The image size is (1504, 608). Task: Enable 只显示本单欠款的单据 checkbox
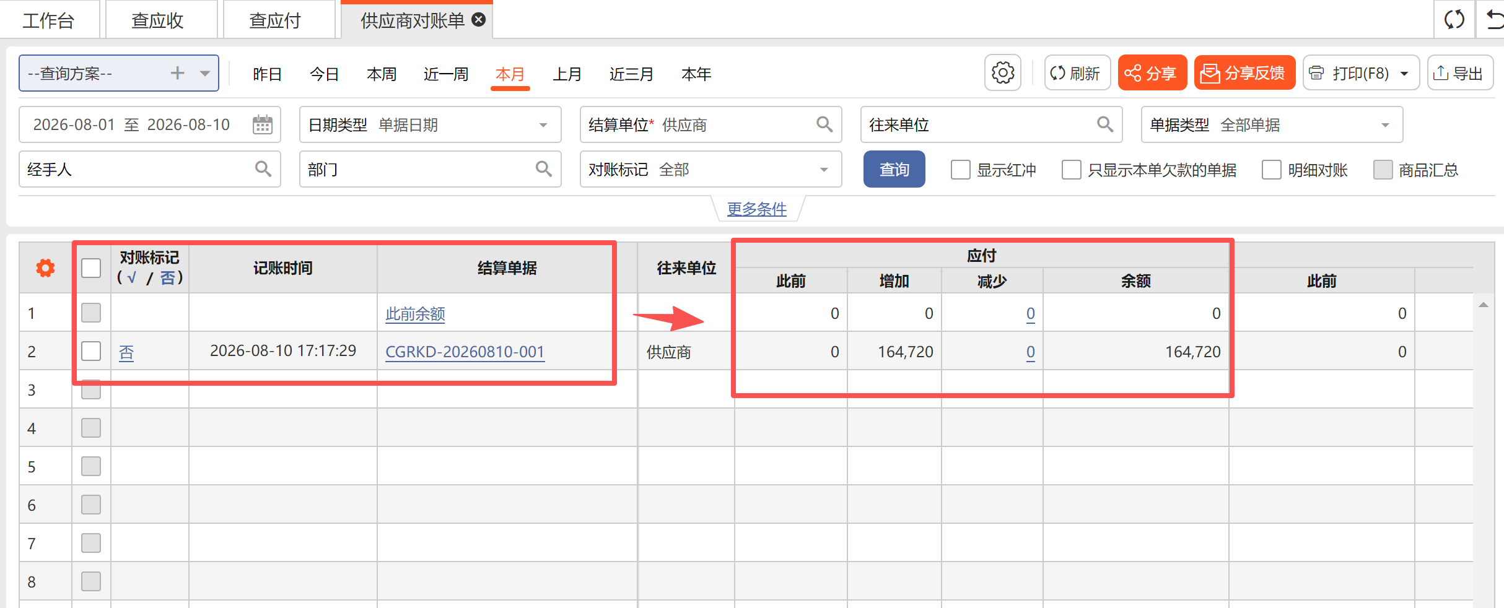click(x=1072, y=170)
